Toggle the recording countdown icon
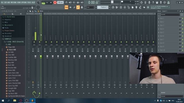The image size is (184, 103). click(x=74, y=3)
